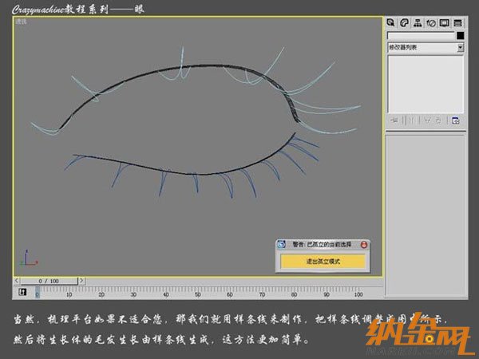The image size is (479, 359).
Task: Click frame 50 on the track bar
Action: point(198,294)
